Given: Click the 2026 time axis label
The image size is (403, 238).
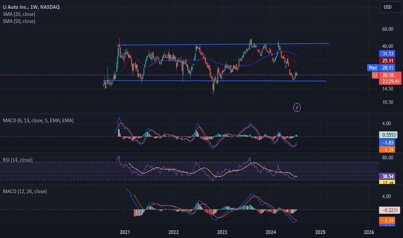Looking at the screenshot, I should tap(369, 232).
